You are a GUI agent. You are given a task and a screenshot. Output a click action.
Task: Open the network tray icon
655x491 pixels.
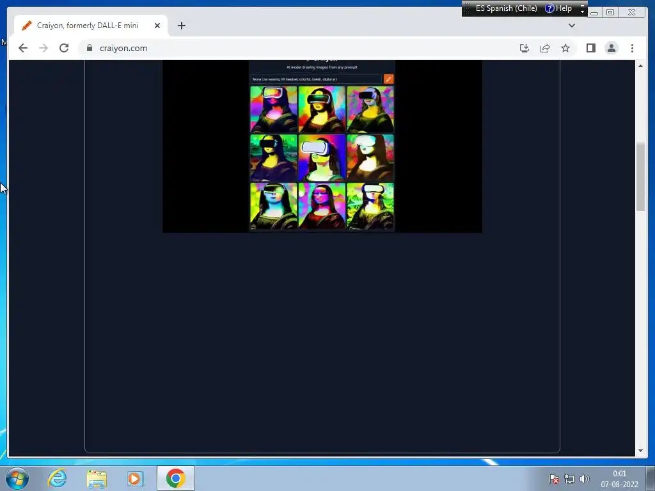click(569, 479)
